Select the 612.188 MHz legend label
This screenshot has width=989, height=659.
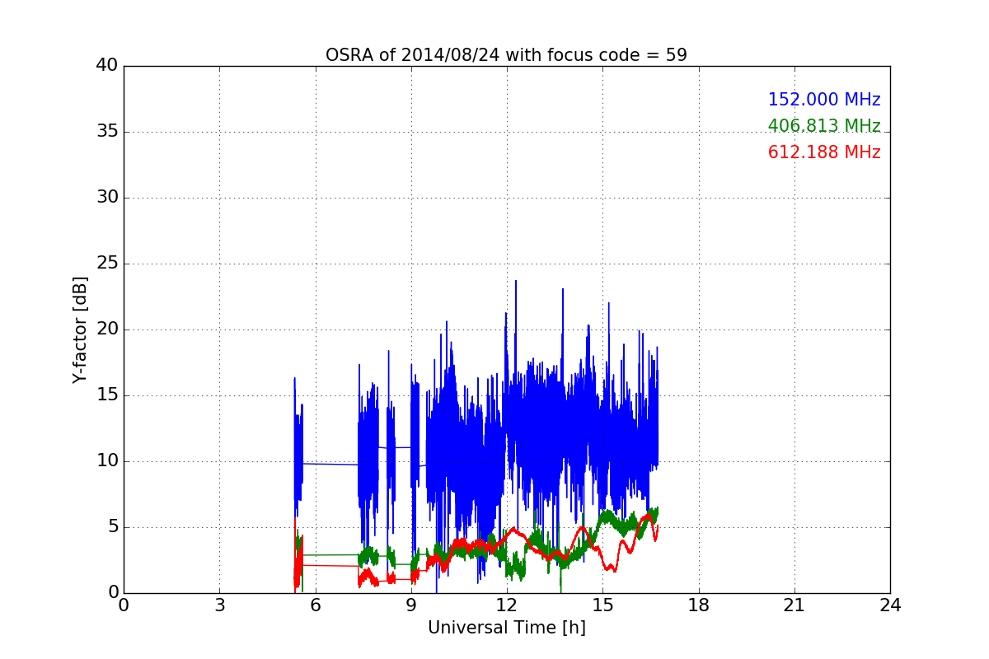coord(824,152)
